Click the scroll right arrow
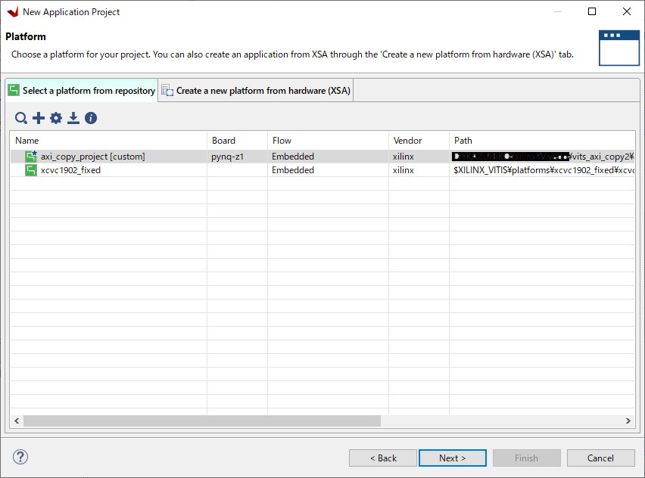The width and height of the screenshot is (645, 478). (628, 421)
